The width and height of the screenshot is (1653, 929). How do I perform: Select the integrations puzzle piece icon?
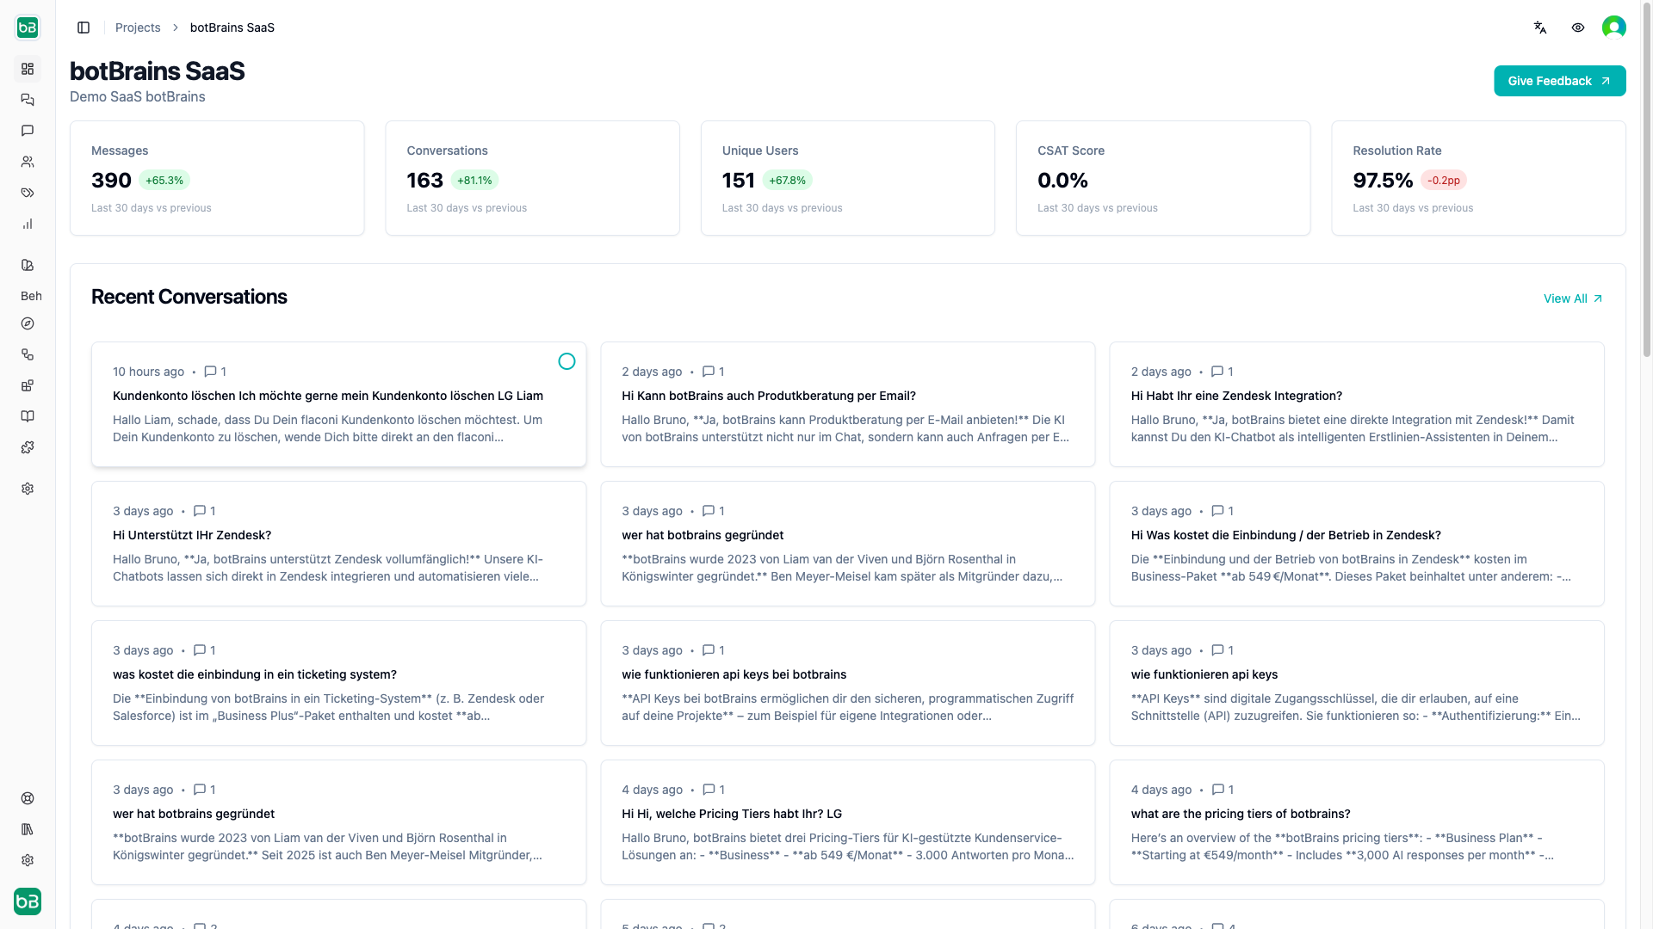coord(28,447)
